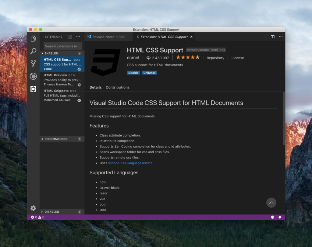Open vscode-css-languageservice link
Image resolution: width=312 pixels, height=247 pixels.
point(130,163)
